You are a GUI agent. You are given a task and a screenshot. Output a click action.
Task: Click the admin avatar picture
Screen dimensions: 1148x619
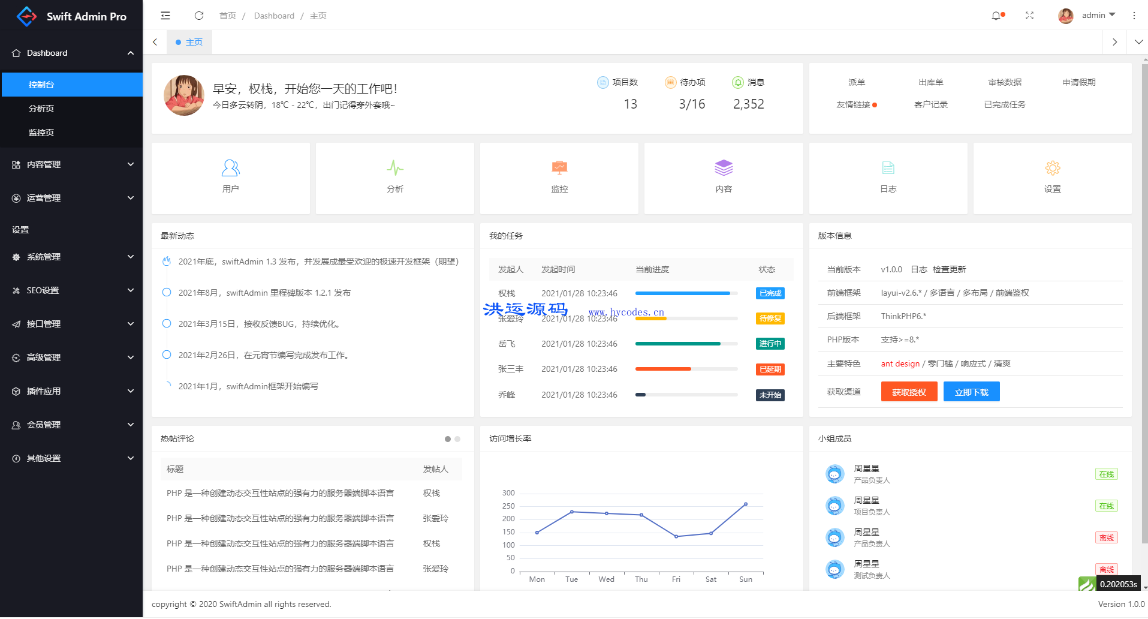[1065, 16]
